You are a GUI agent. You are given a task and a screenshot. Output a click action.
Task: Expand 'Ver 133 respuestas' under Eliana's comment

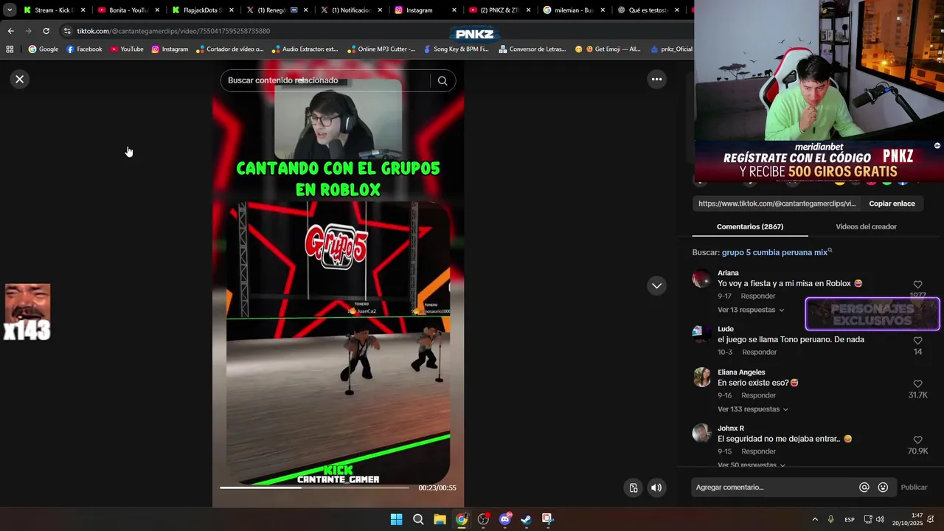[x=753, y=409]
